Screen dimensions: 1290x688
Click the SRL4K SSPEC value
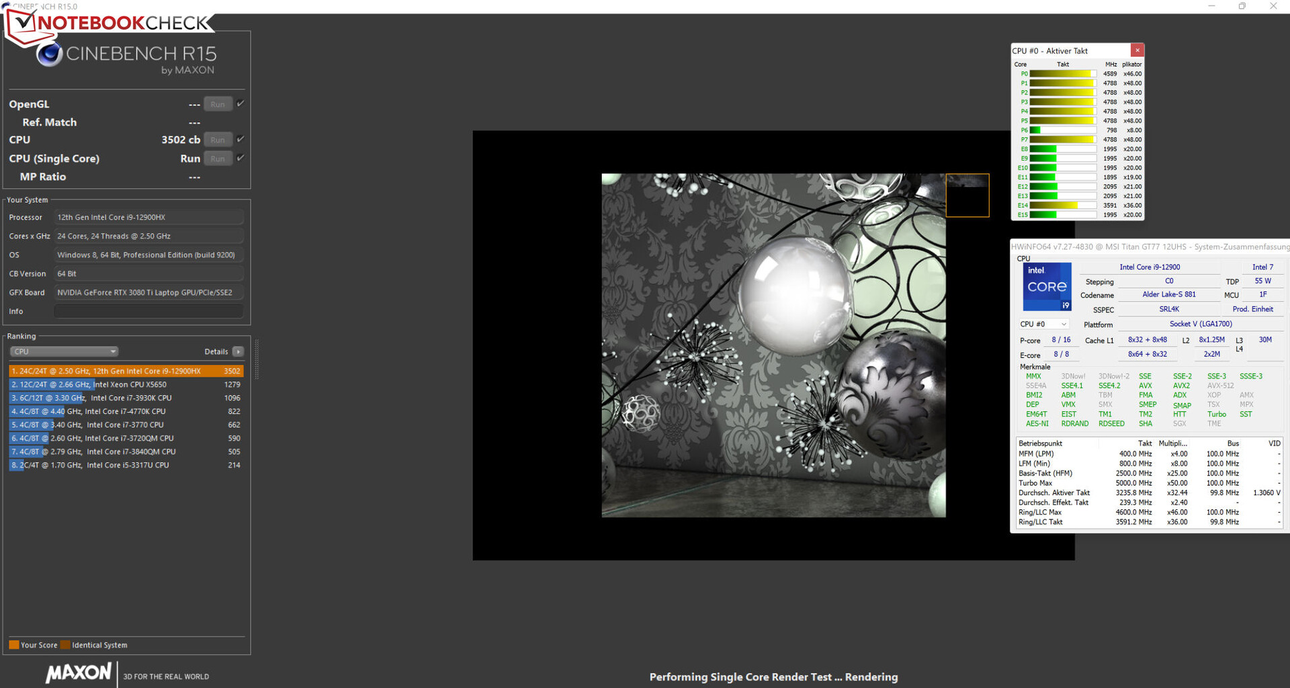[x=1169, y=309]
